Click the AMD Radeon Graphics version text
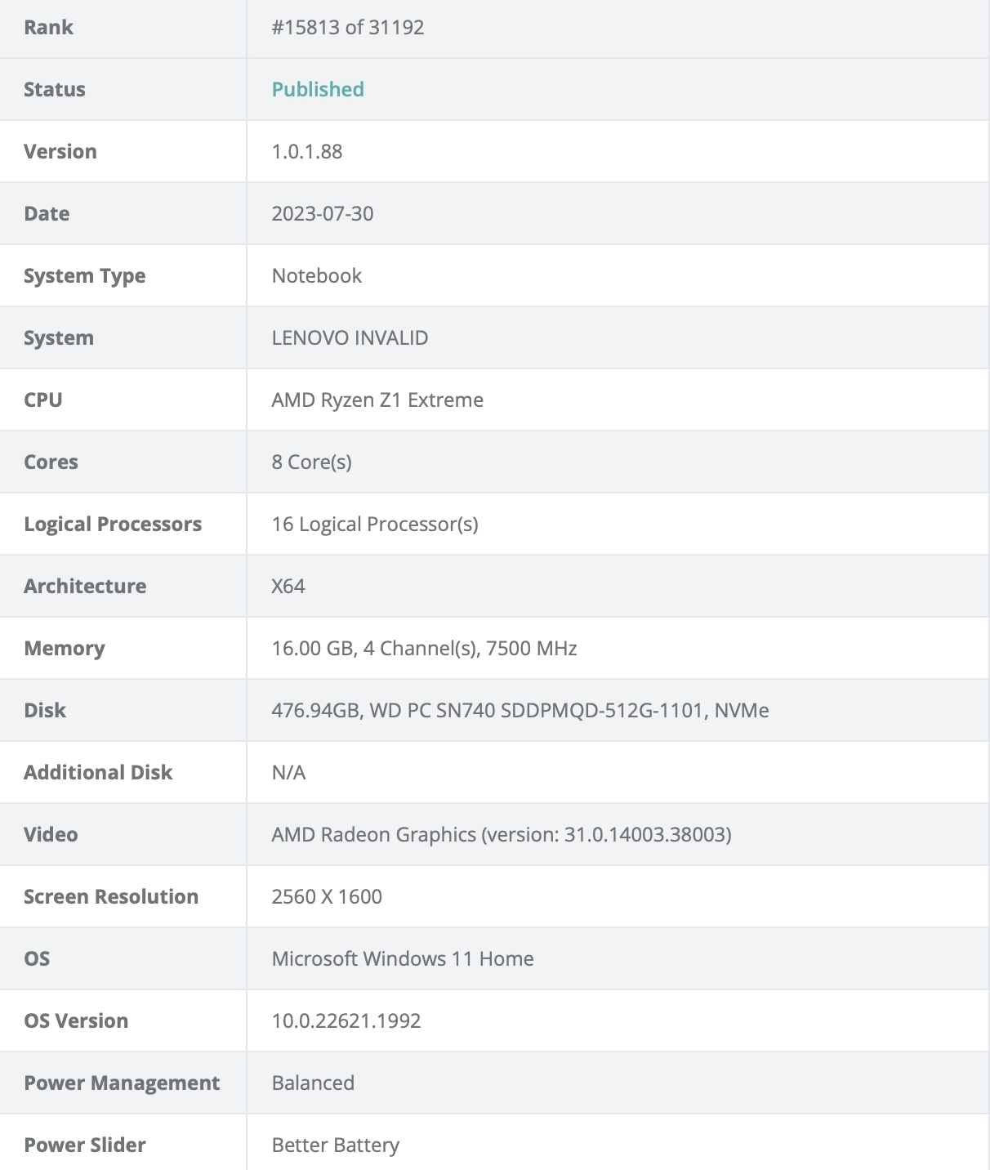 pos(502,834)
